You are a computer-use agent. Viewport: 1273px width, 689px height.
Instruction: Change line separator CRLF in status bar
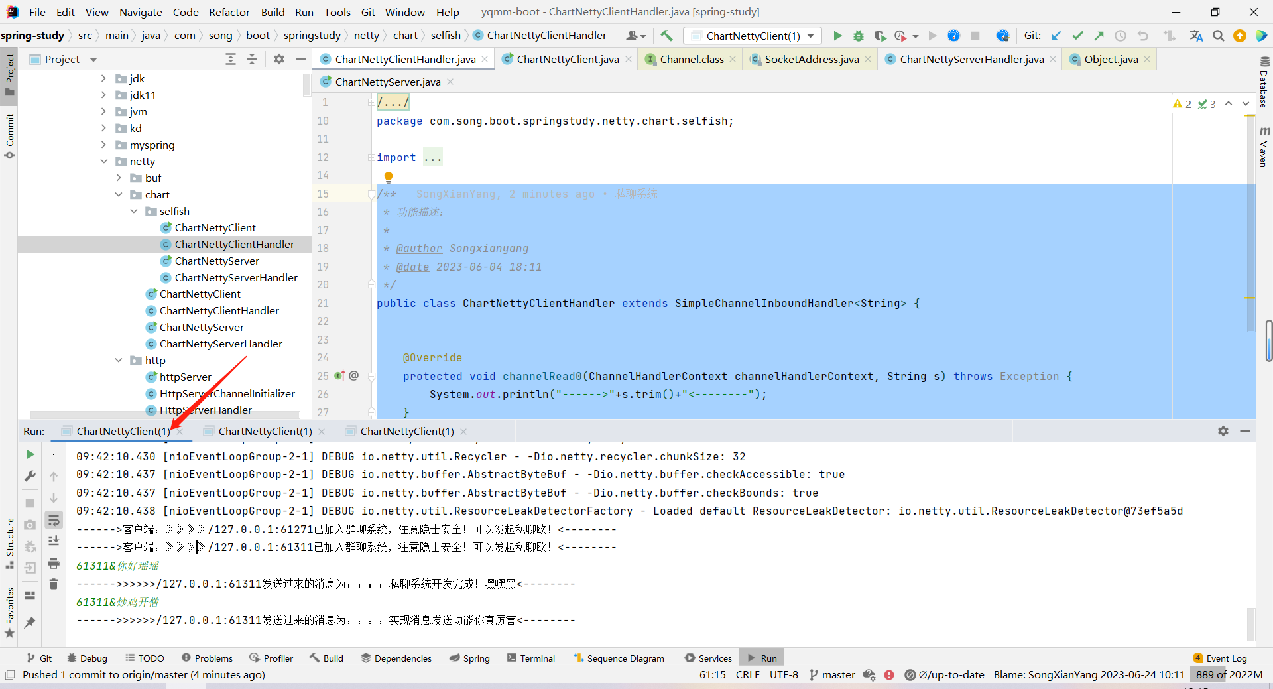747,674
